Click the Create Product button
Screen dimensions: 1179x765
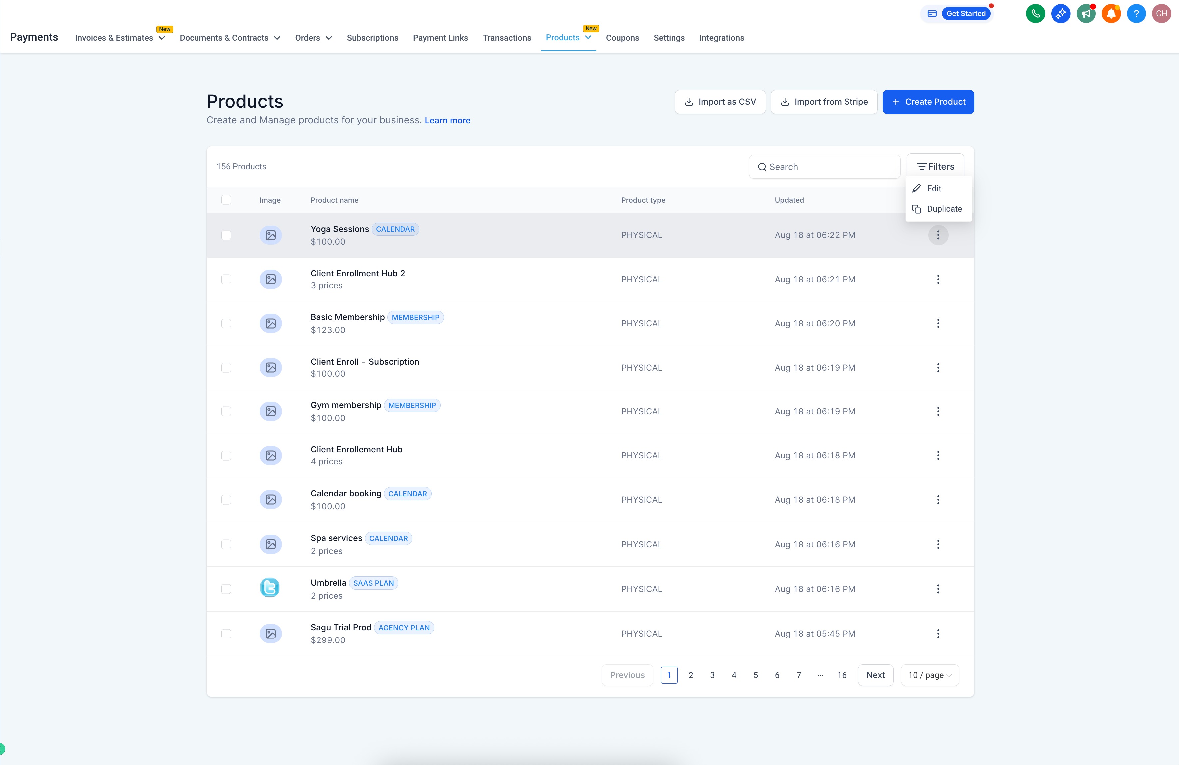click(x=928, y=102)
